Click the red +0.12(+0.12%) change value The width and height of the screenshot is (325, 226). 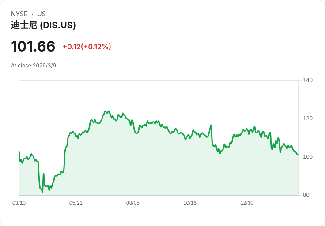pyautogui.click(x=87, y=47)
